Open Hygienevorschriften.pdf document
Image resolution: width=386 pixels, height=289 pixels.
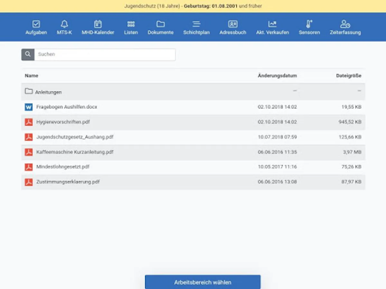point(63,122)
